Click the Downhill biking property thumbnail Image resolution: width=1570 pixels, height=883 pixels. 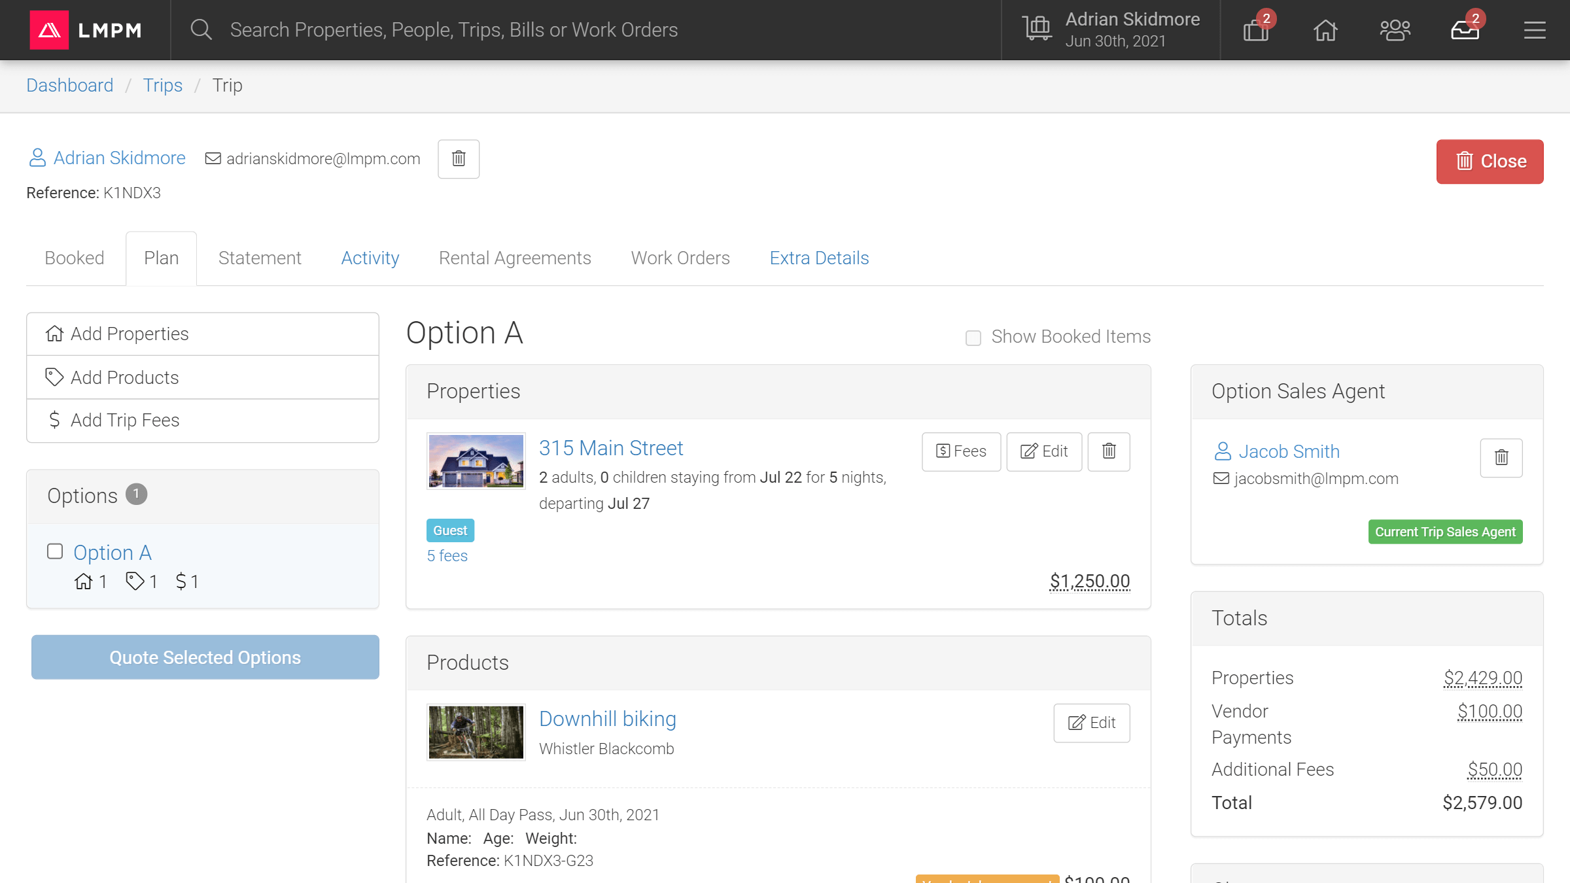click(x=474, y=732)
